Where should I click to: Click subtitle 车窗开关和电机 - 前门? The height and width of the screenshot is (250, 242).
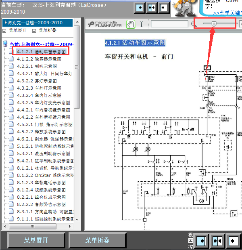click(139, 57)
